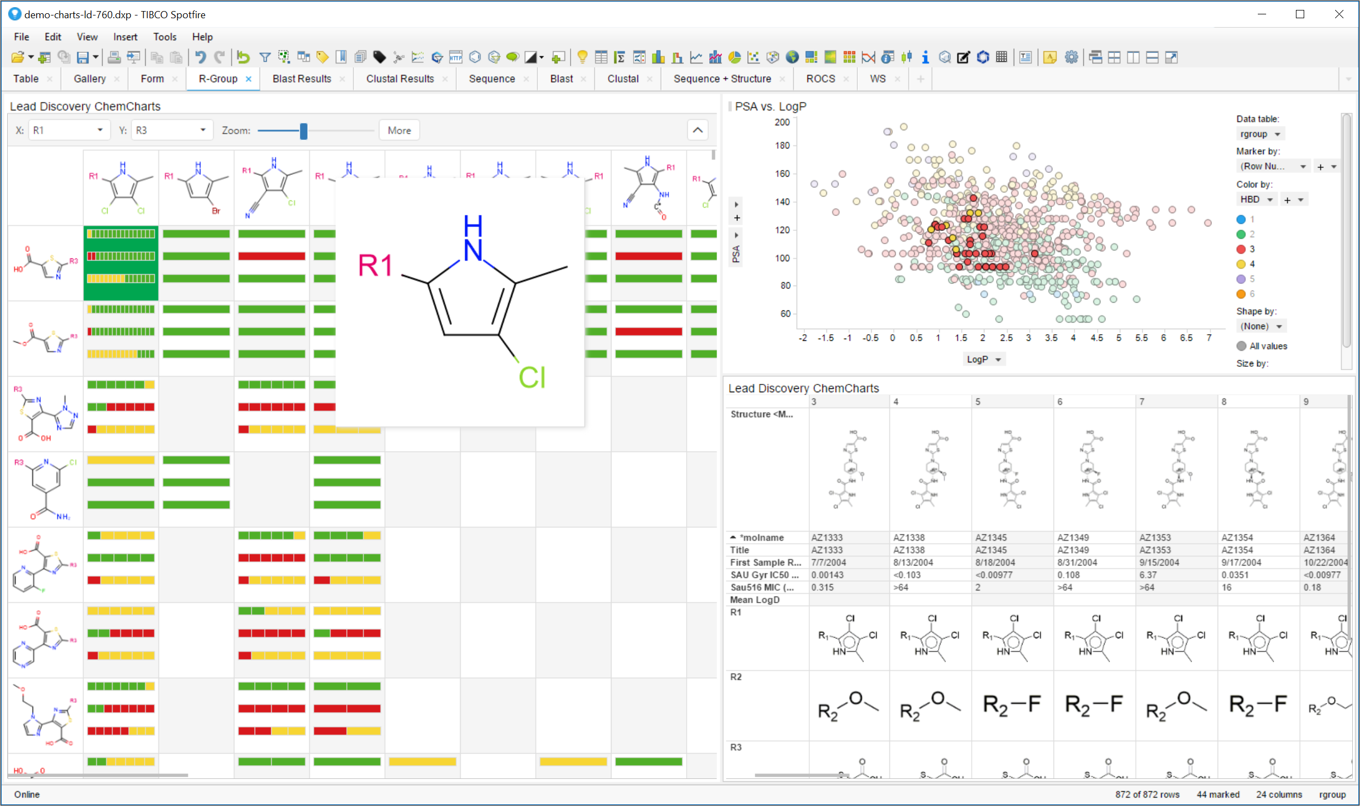
Task: Switch to the Blast Results tab
Action: [301, 78]
